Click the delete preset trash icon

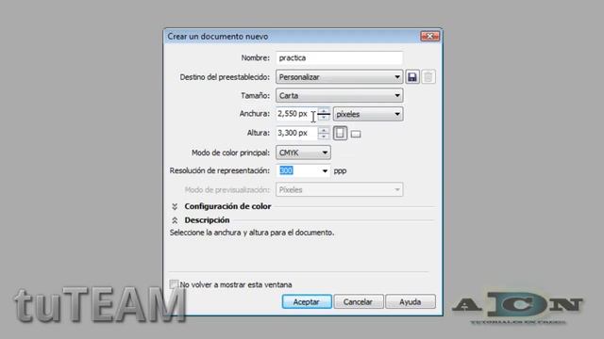[x=428, y=77]
